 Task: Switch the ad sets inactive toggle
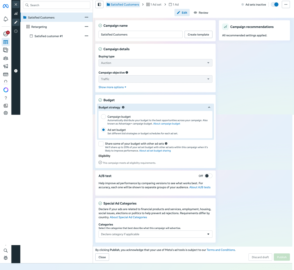[x=274, y=5]
